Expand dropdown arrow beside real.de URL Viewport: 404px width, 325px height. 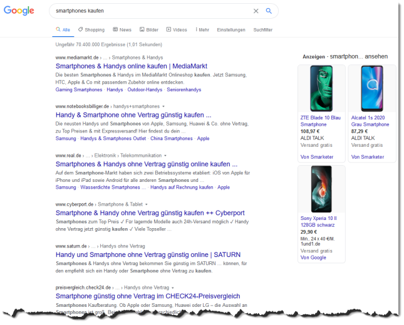point(165,156)
